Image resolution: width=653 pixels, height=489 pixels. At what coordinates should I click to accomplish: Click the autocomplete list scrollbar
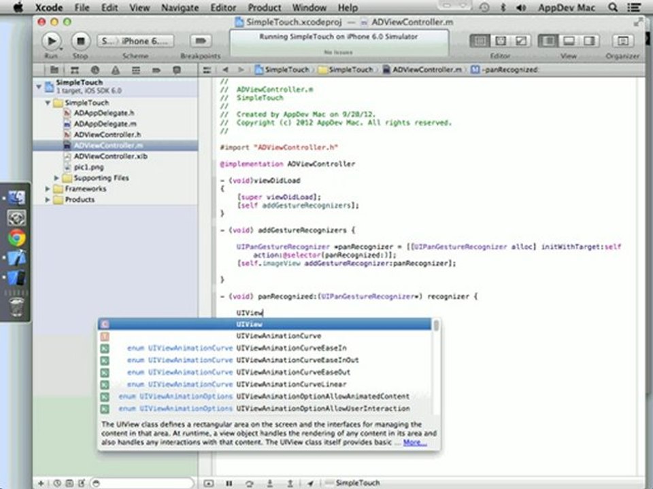436,325
